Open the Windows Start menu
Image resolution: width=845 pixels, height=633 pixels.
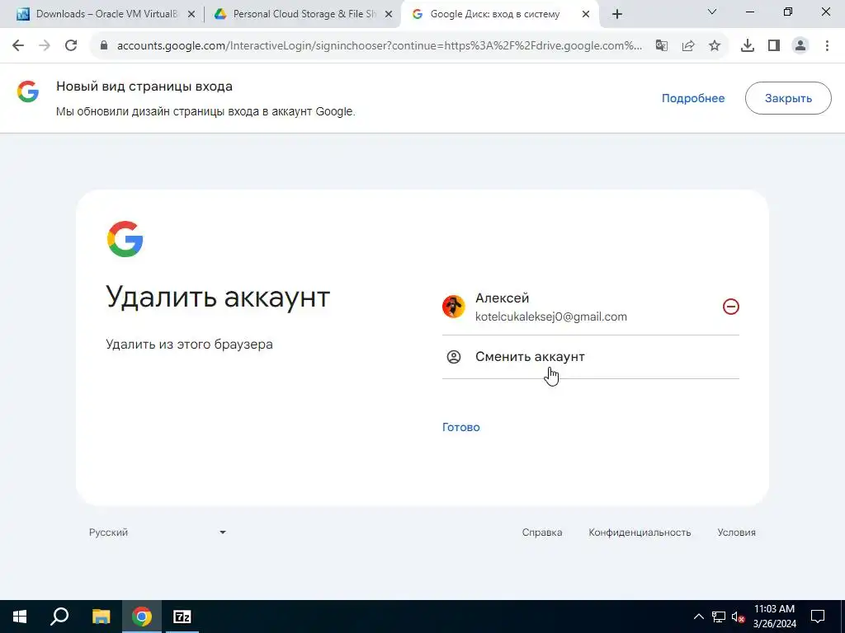point(20,617)
